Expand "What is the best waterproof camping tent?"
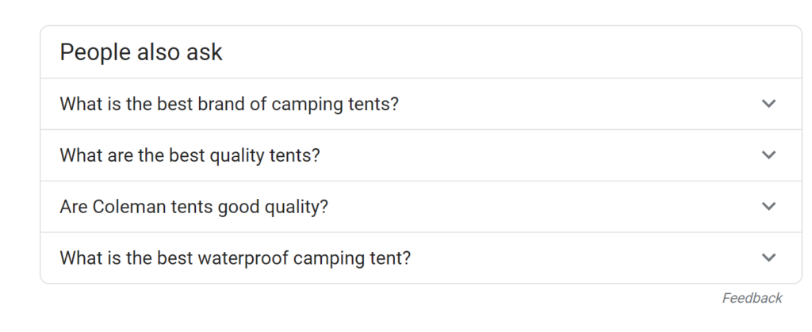 pos(236,258)
